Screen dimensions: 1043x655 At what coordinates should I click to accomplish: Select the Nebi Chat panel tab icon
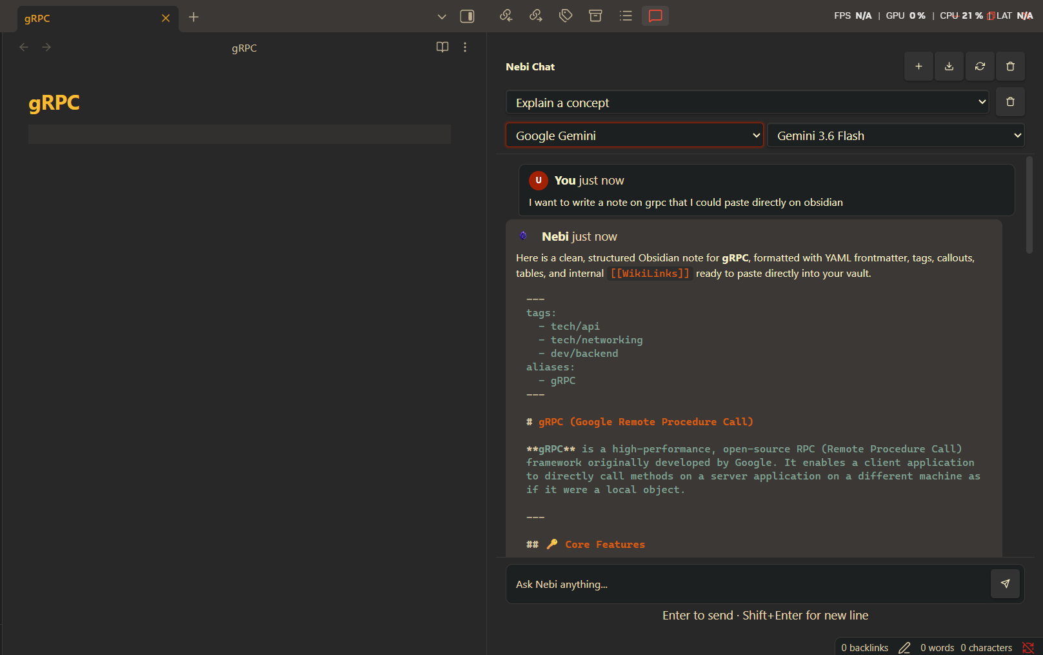(x=655, y=16)
